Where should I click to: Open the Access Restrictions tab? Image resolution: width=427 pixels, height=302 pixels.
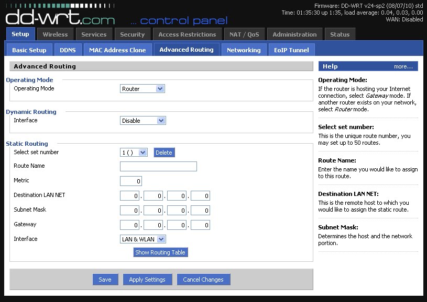click(x=187, y=34)
